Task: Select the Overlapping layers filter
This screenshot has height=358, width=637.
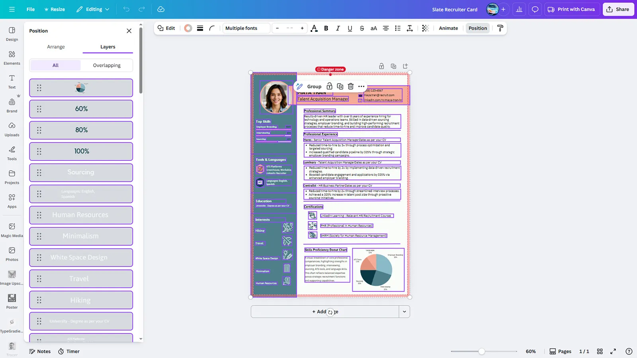Action: [x=107, y=65]
